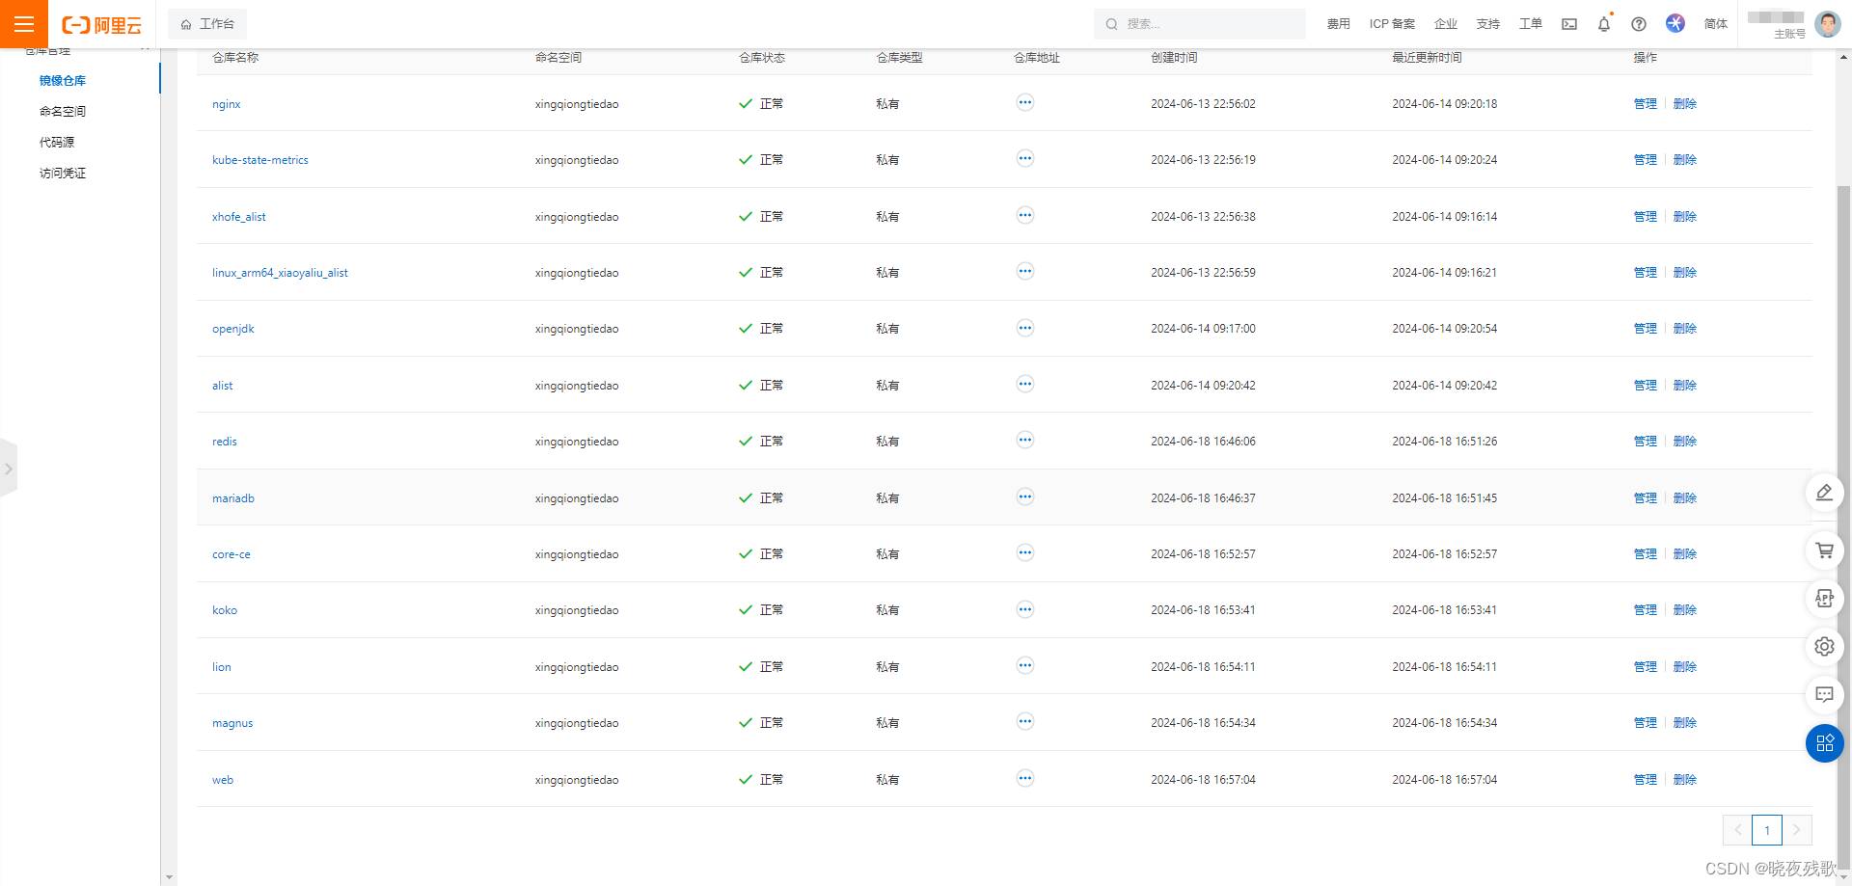Open 镜像仓库 in sidebar
Image resolution: width=1852 pixels, height=886 pixels.
(x=63, y=81)
